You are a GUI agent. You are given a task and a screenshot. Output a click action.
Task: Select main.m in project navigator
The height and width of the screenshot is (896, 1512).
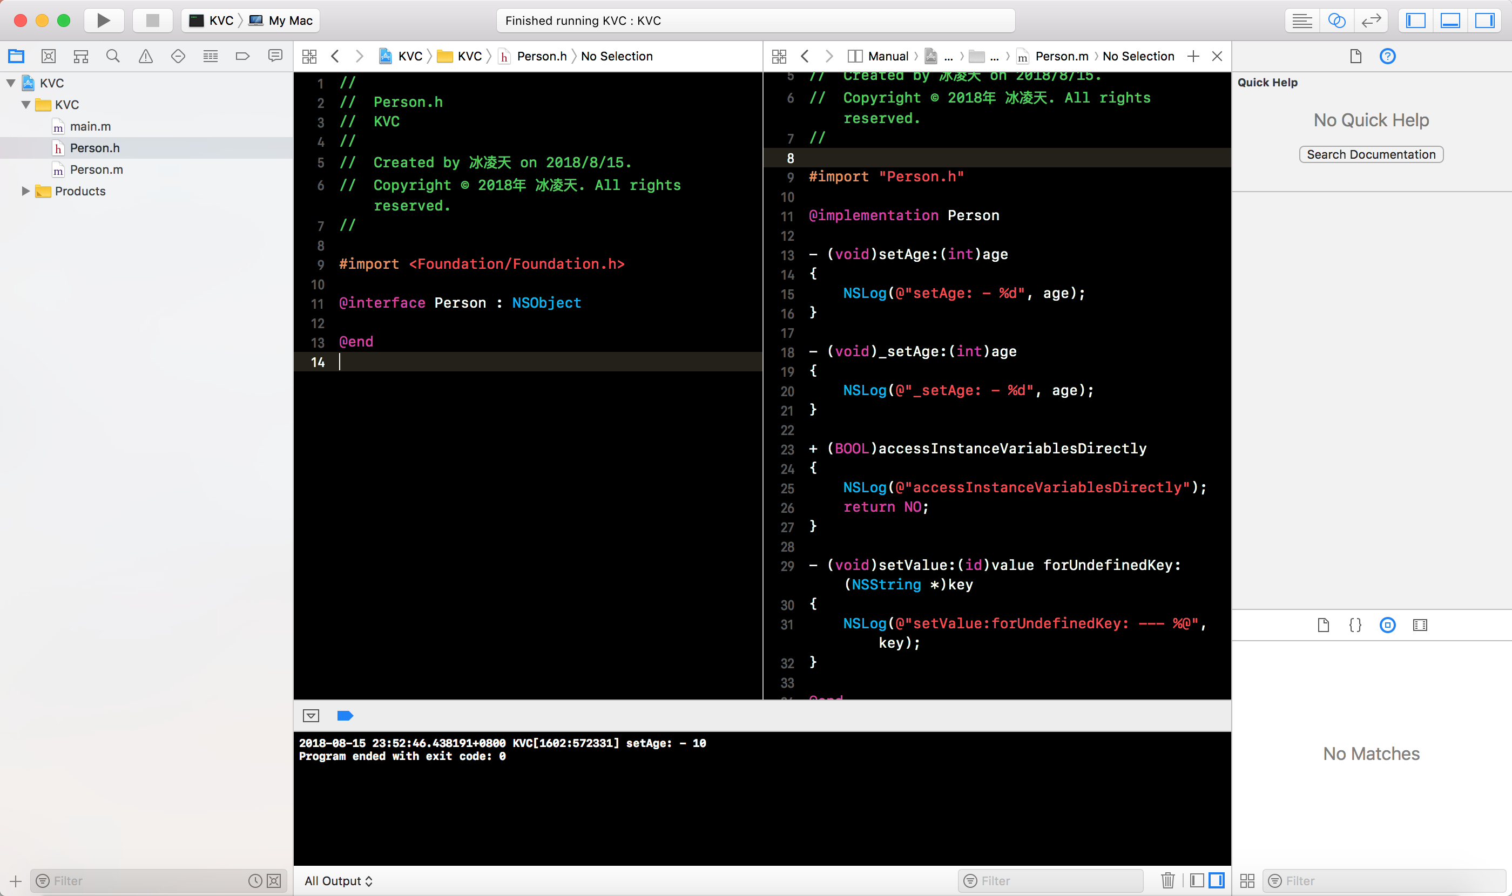pyautogui.click(x=90, y=126)
